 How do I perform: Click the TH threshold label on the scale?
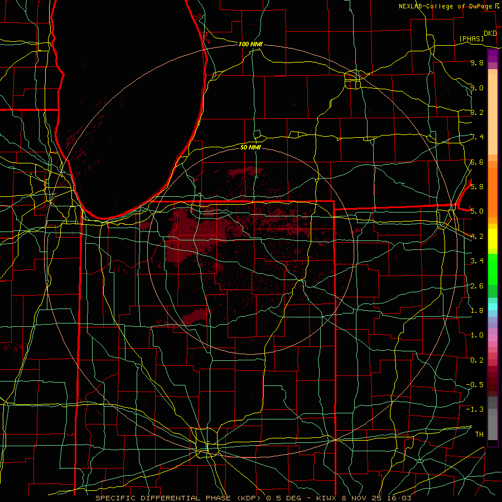479,434
